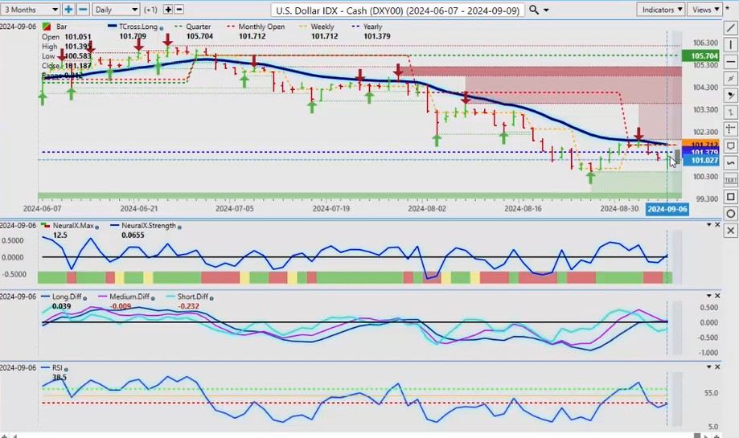Choose the TEXT annotation tool

(x=730, y=180)
